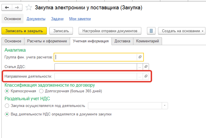Open the Документы link
206x138 pixels.
36,19
